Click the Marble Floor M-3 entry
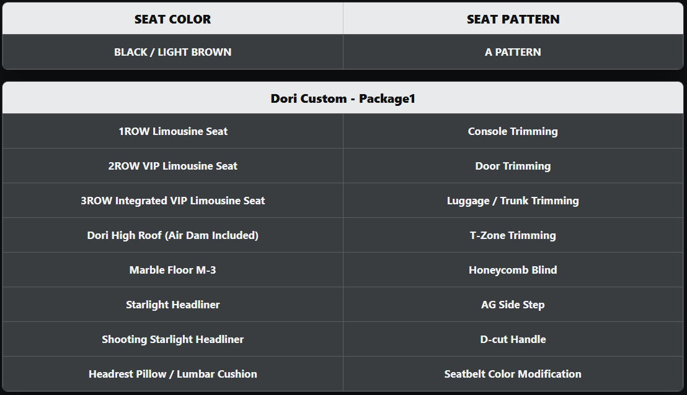The width and height of the screenshot is (687, 395). pyautogui.click(x=172, y=270)
